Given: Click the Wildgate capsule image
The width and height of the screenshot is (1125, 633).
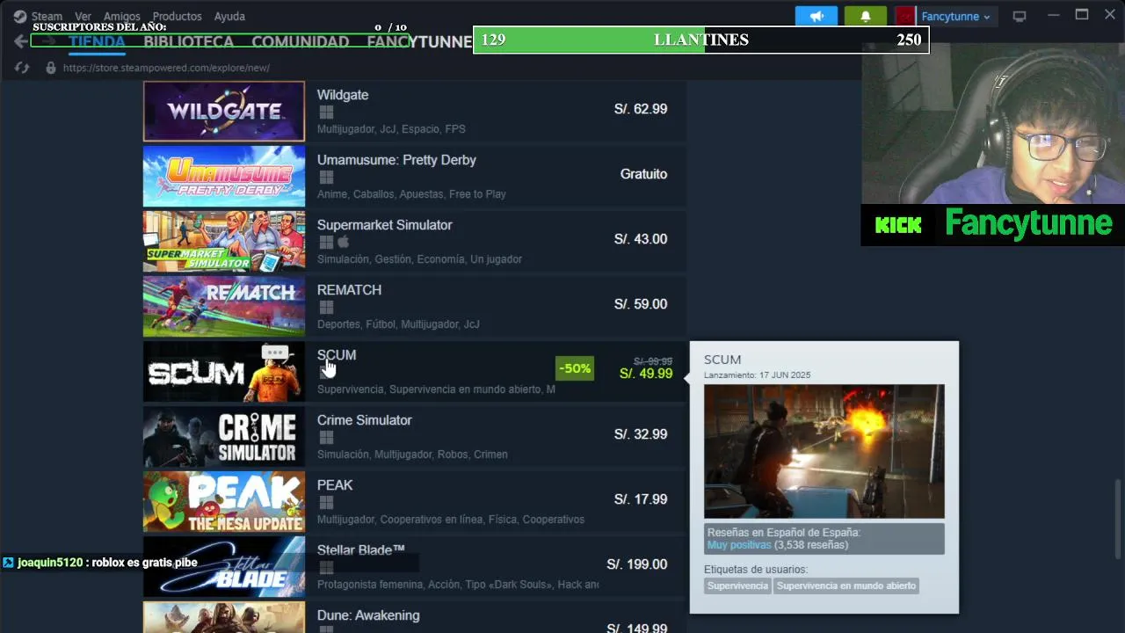Looking at the screenshot, I should coord(224,112).
